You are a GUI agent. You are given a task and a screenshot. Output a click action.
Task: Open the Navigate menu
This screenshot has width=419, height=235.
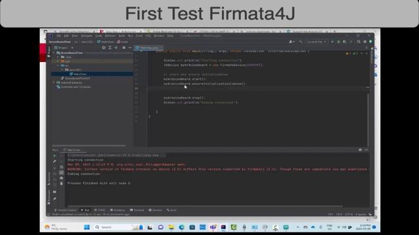pyautogui.click(x=86, y=36)
